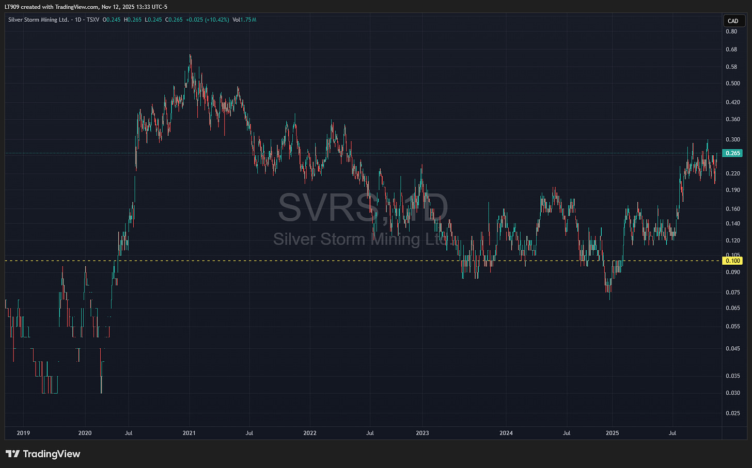This screenshot has width=752, height=468.
Task: Click the 0.030 price axis label
Action: click(733, 393)
